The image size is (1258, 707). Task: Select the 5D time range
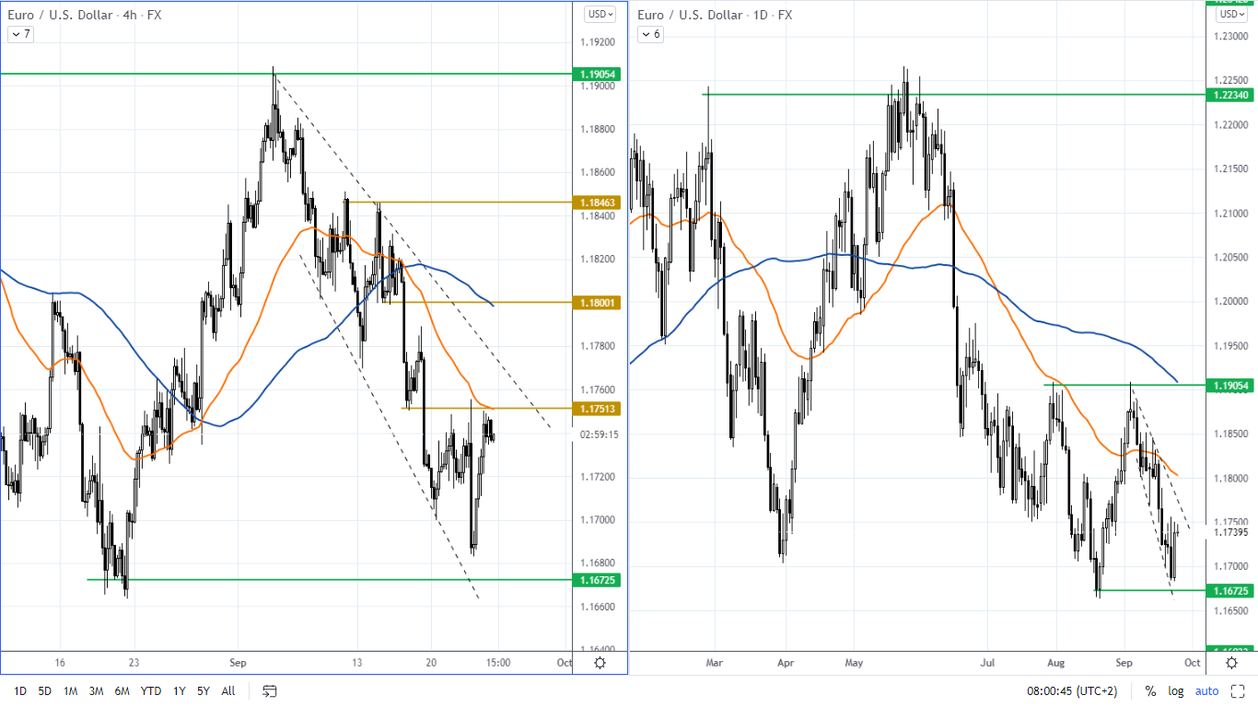point(45,690)
